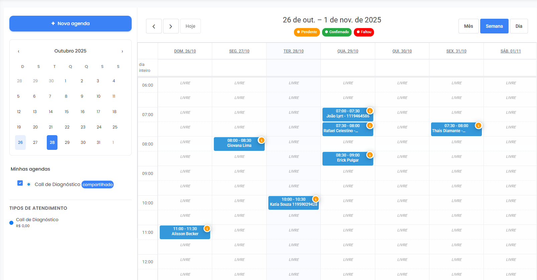Open the TER. 28/10 day header
The height and width of the screenshot is (280, 537).
(294, 51)
